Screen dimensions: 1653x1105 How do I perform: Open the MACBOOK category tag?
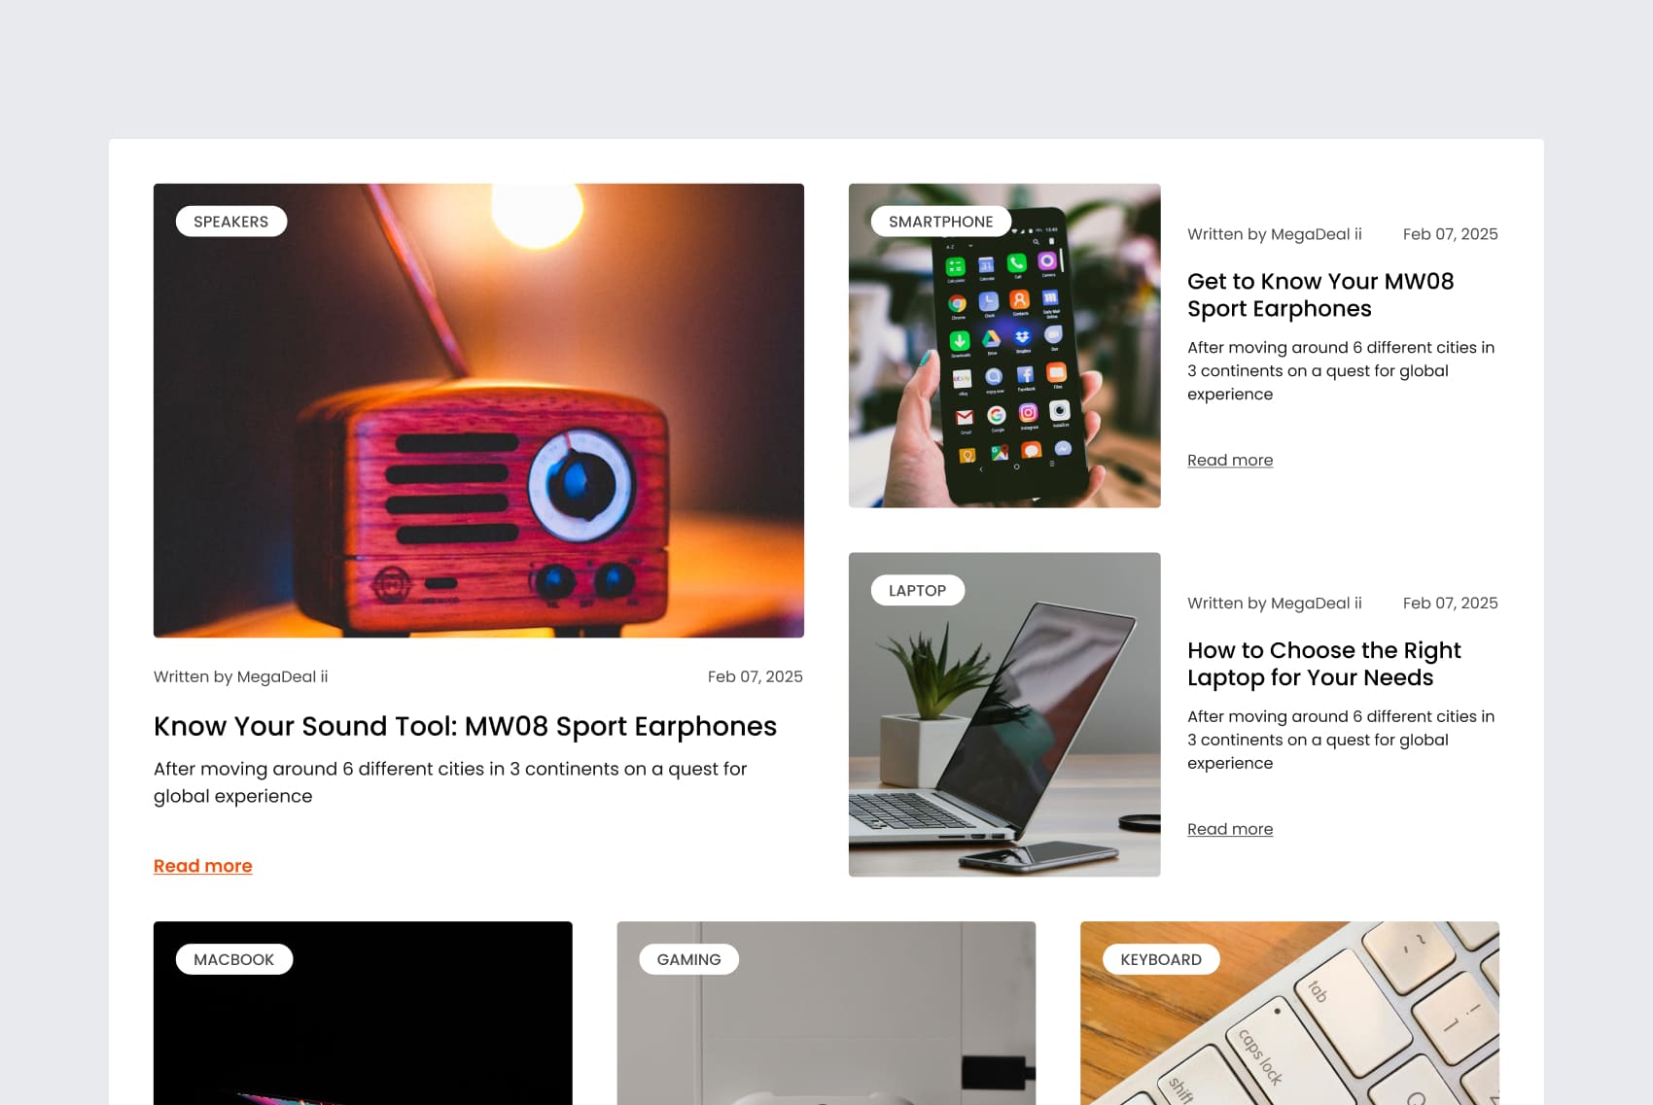click(x=234, y=959)
